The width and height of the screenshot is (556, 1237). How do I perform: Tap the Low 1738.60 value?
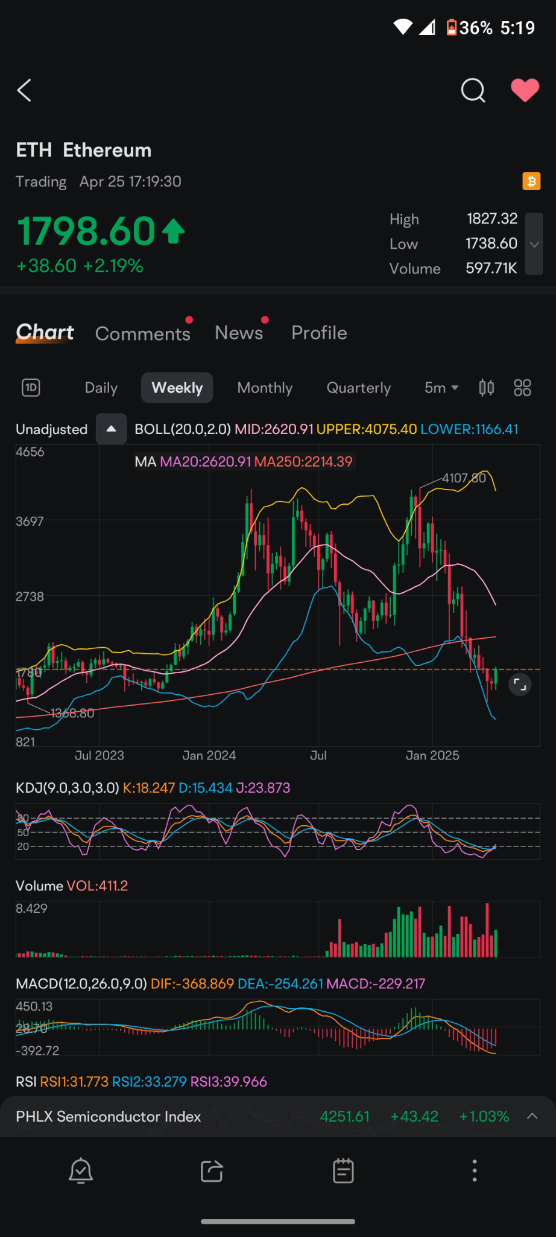coord(491,243)
